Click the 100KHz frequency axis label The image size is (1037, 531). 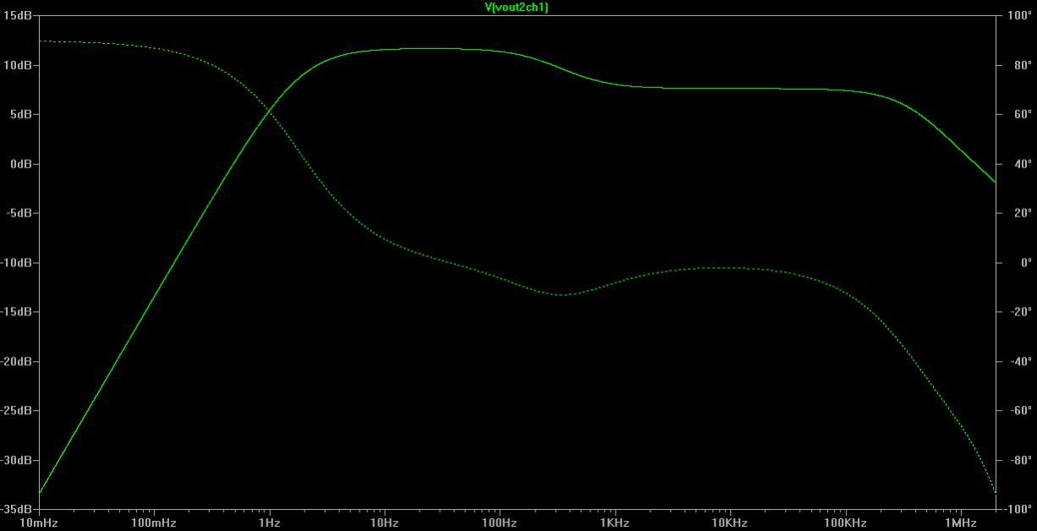(844, 523)
